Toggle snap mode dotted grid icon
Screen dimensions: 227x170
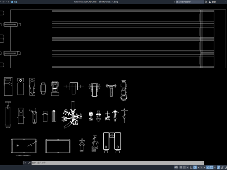(184, 167)
